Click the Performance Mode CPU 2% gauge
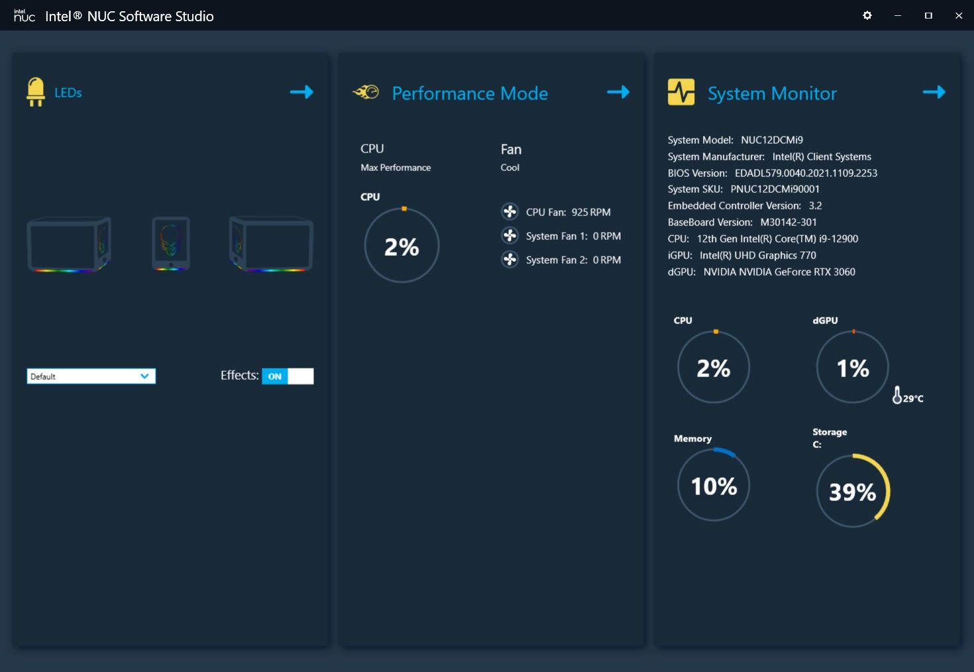 click(x=402, y=245)
